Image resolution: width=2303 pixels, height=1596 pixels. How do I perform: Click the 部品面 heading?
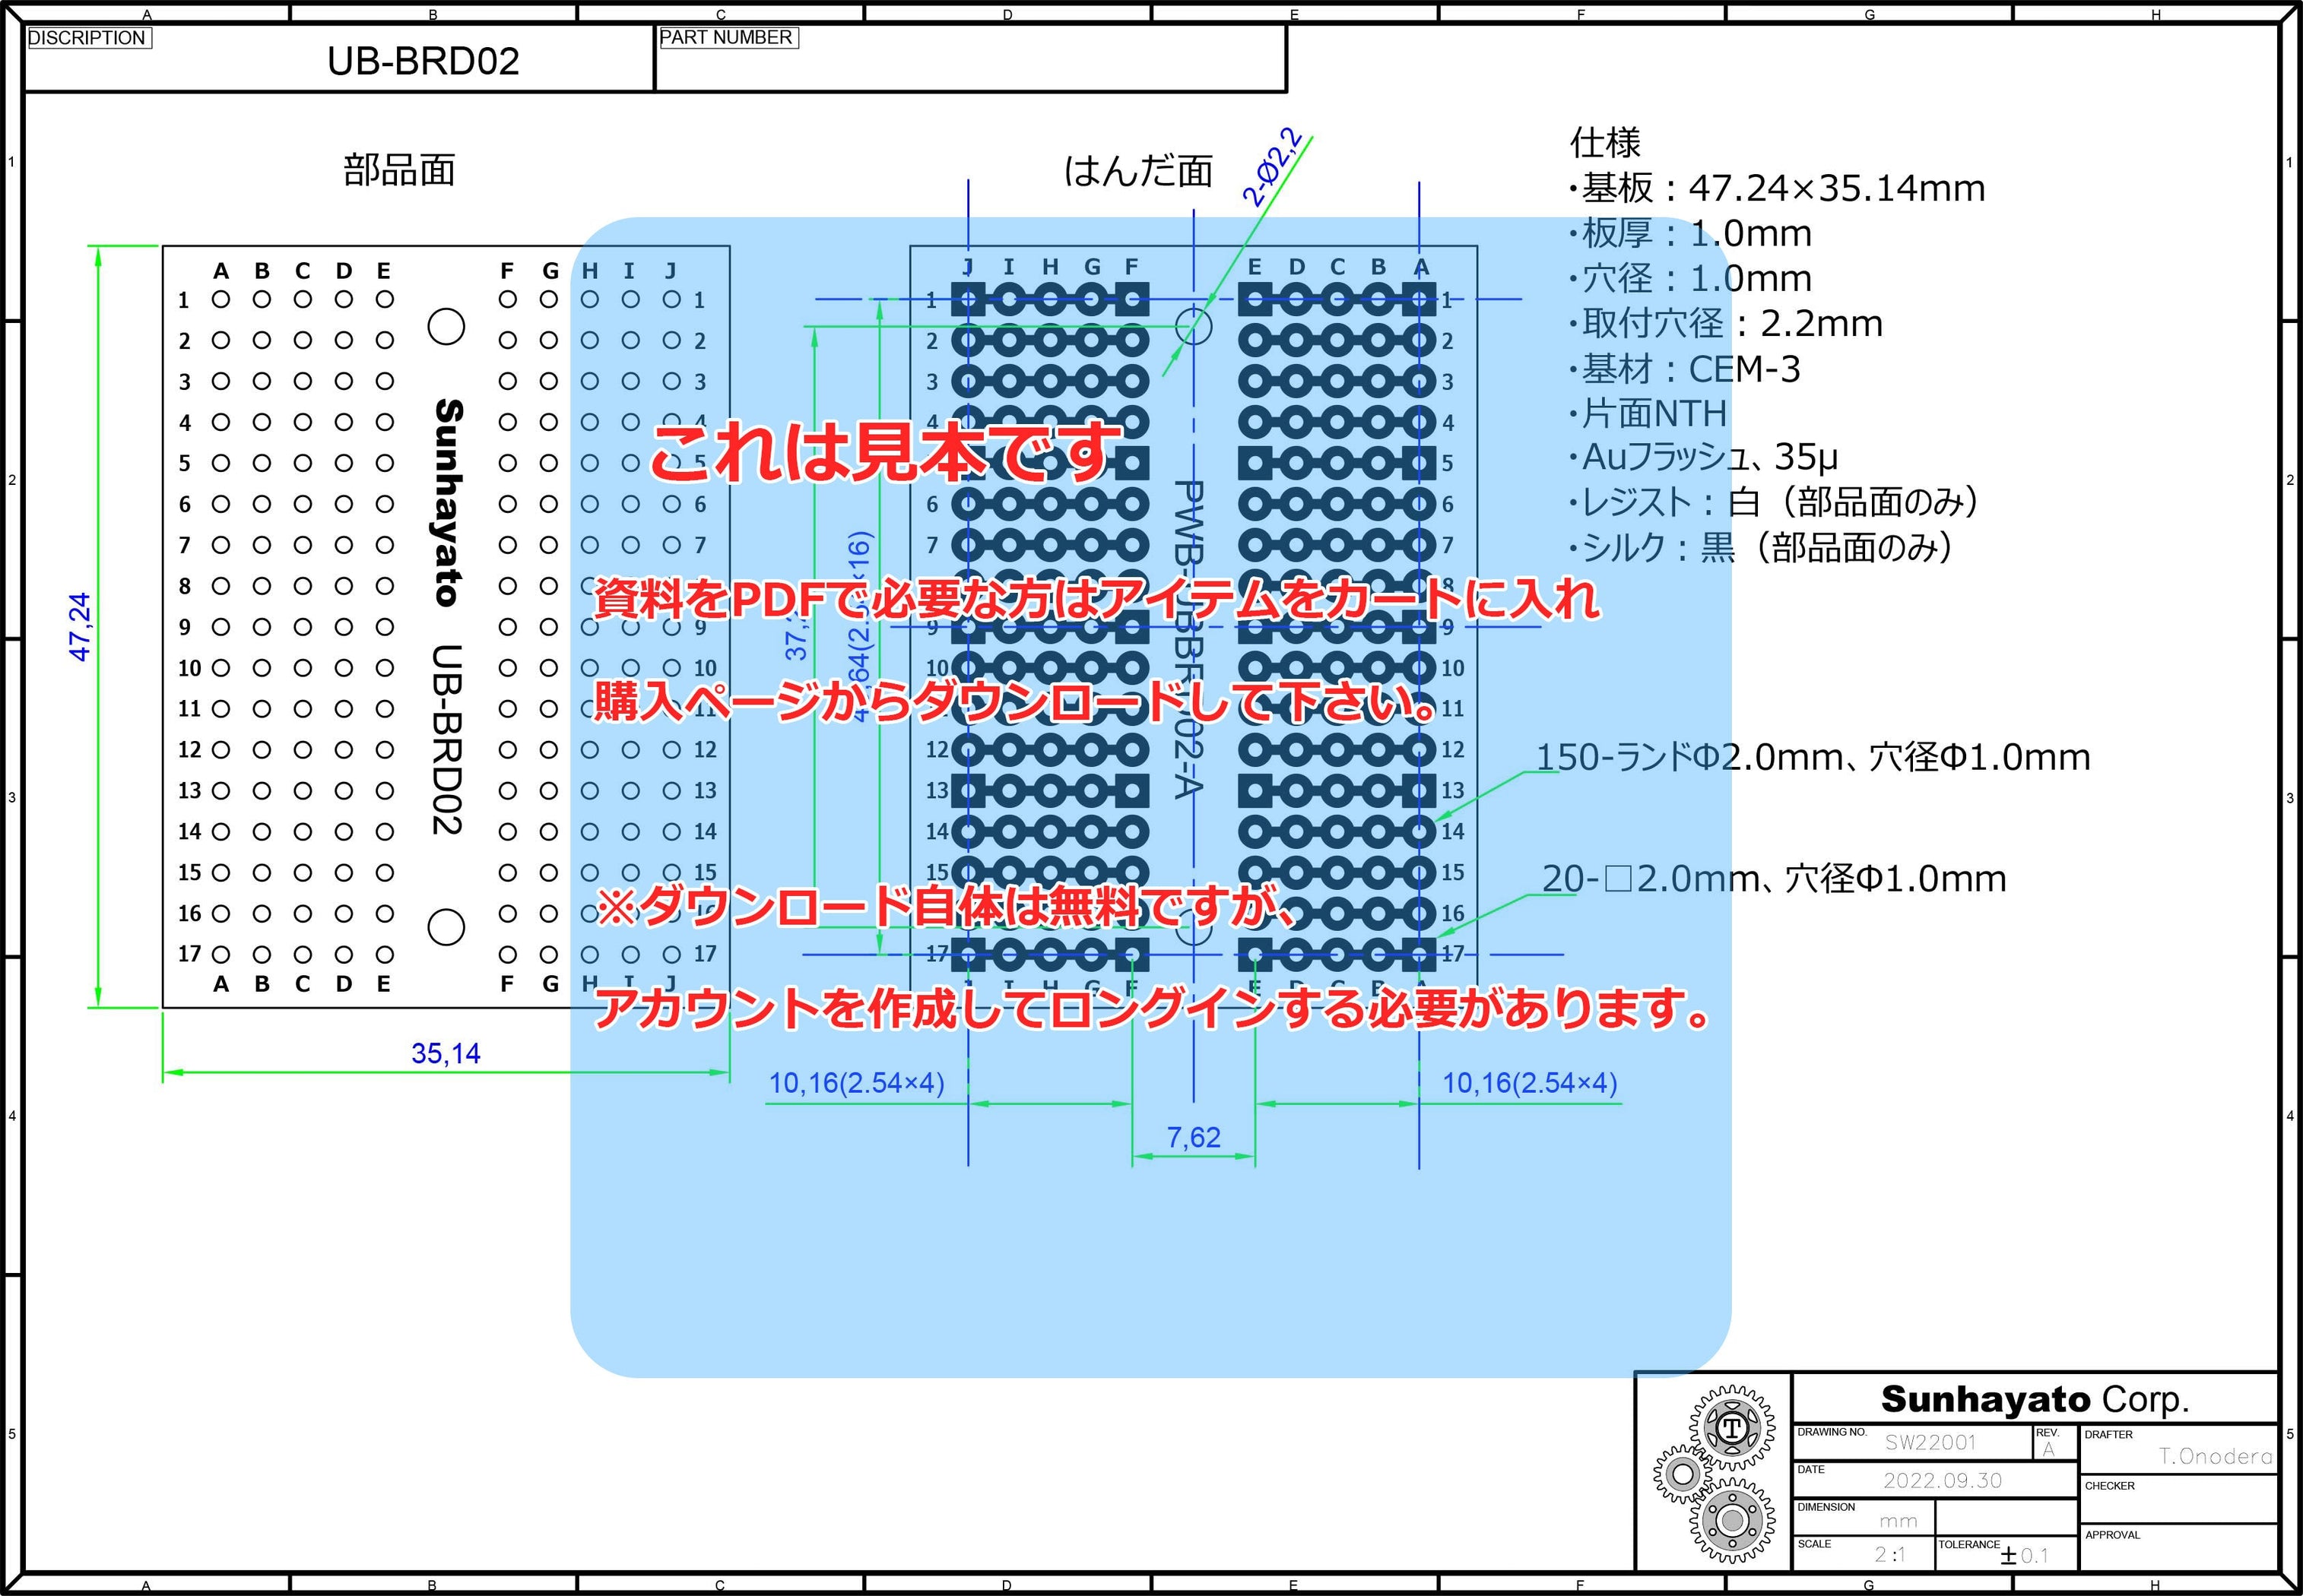tap(399, 170)
